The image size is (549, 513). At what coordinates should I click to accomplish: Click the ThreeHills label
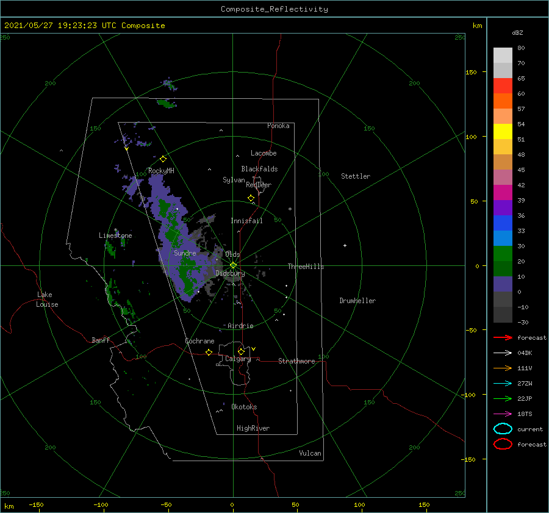pos(306,267)
